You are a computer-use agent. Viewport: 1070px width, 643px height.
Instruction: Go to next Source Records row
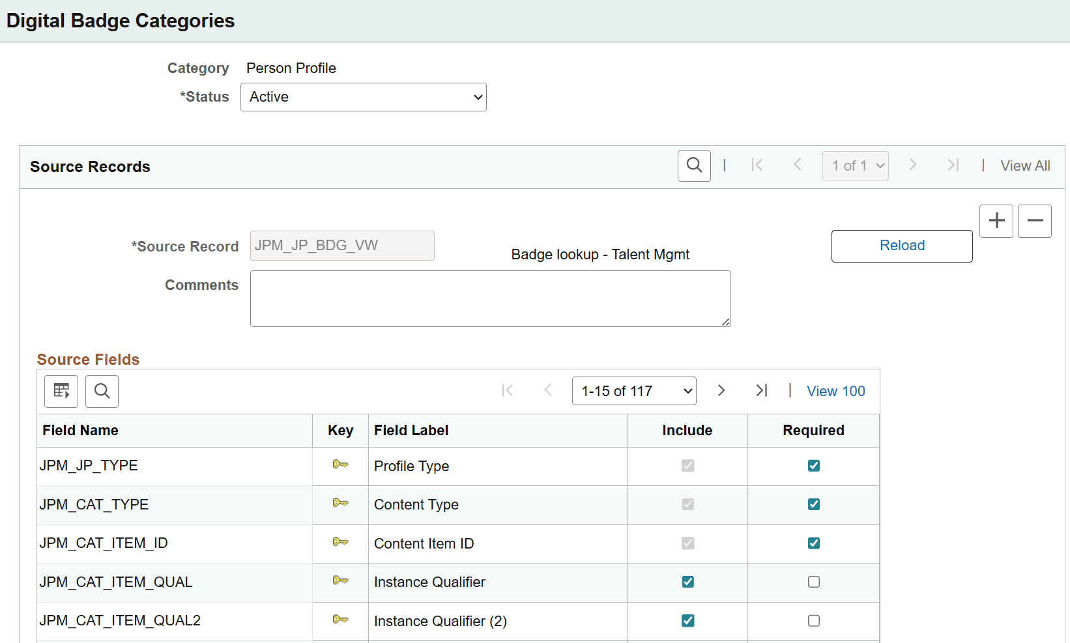[x=913, y=165]
